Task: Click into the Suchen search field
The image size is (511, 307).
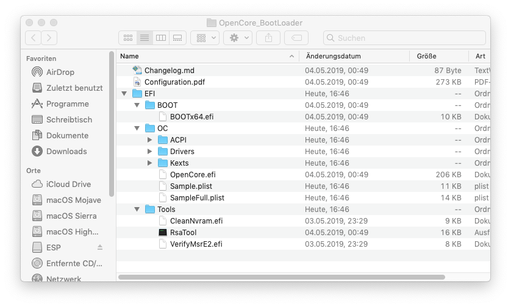Action: click(404, 38)
